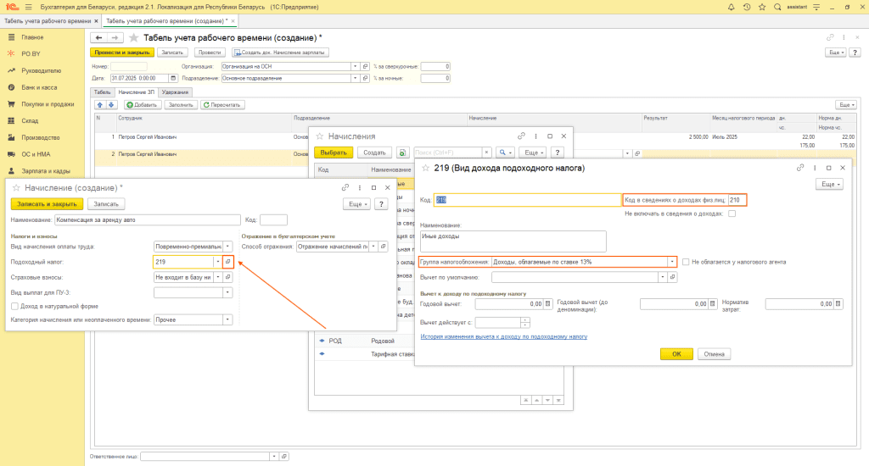Click Добавить button in table toolbar
Screen dimensions: 869x466
(143, 104)
